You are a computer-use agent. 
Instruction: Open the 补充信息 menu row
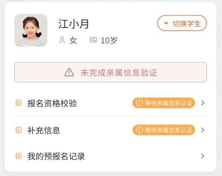(110, 130)
